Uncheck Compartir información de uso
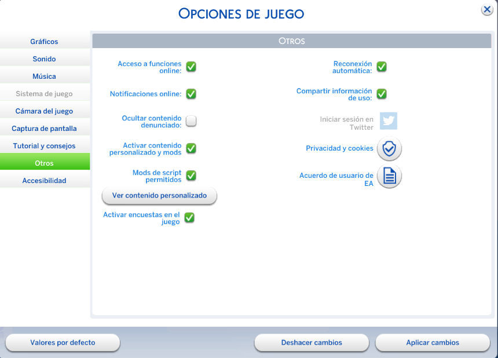498x358 pixels. 382,94
